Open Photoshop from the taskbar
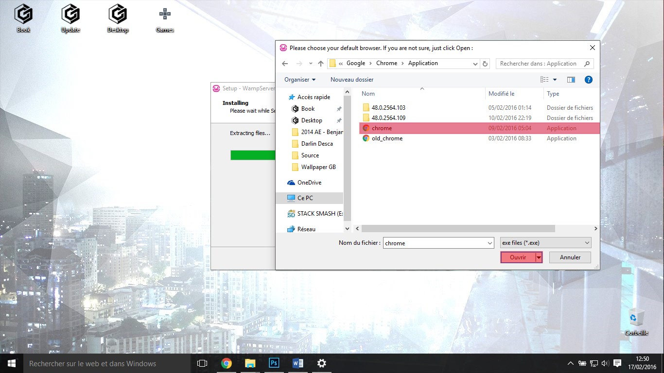664x373 pixels. (x=274, y=363)
